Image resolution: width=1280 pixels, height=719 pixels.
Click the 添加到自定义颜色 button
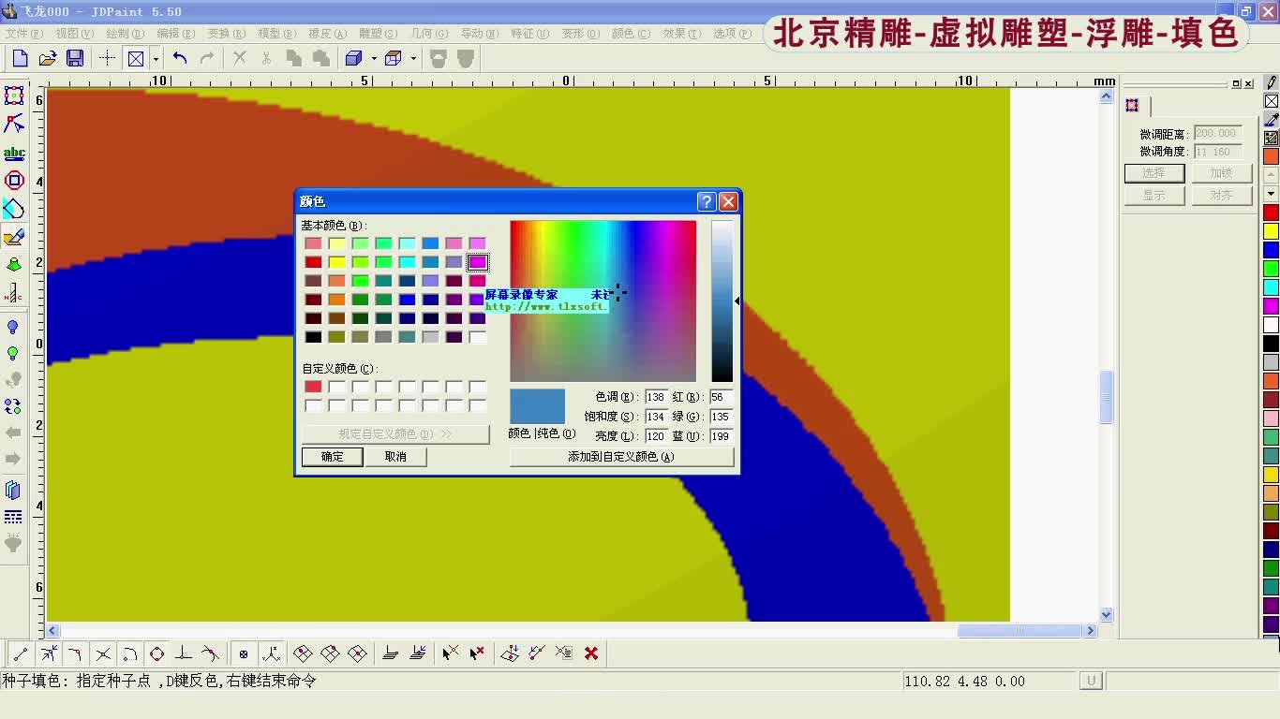tap(621, 457)
